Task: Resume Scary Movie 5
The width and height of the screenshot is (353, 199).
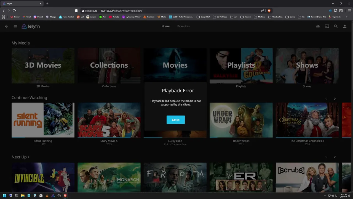Action: (109, 120)
